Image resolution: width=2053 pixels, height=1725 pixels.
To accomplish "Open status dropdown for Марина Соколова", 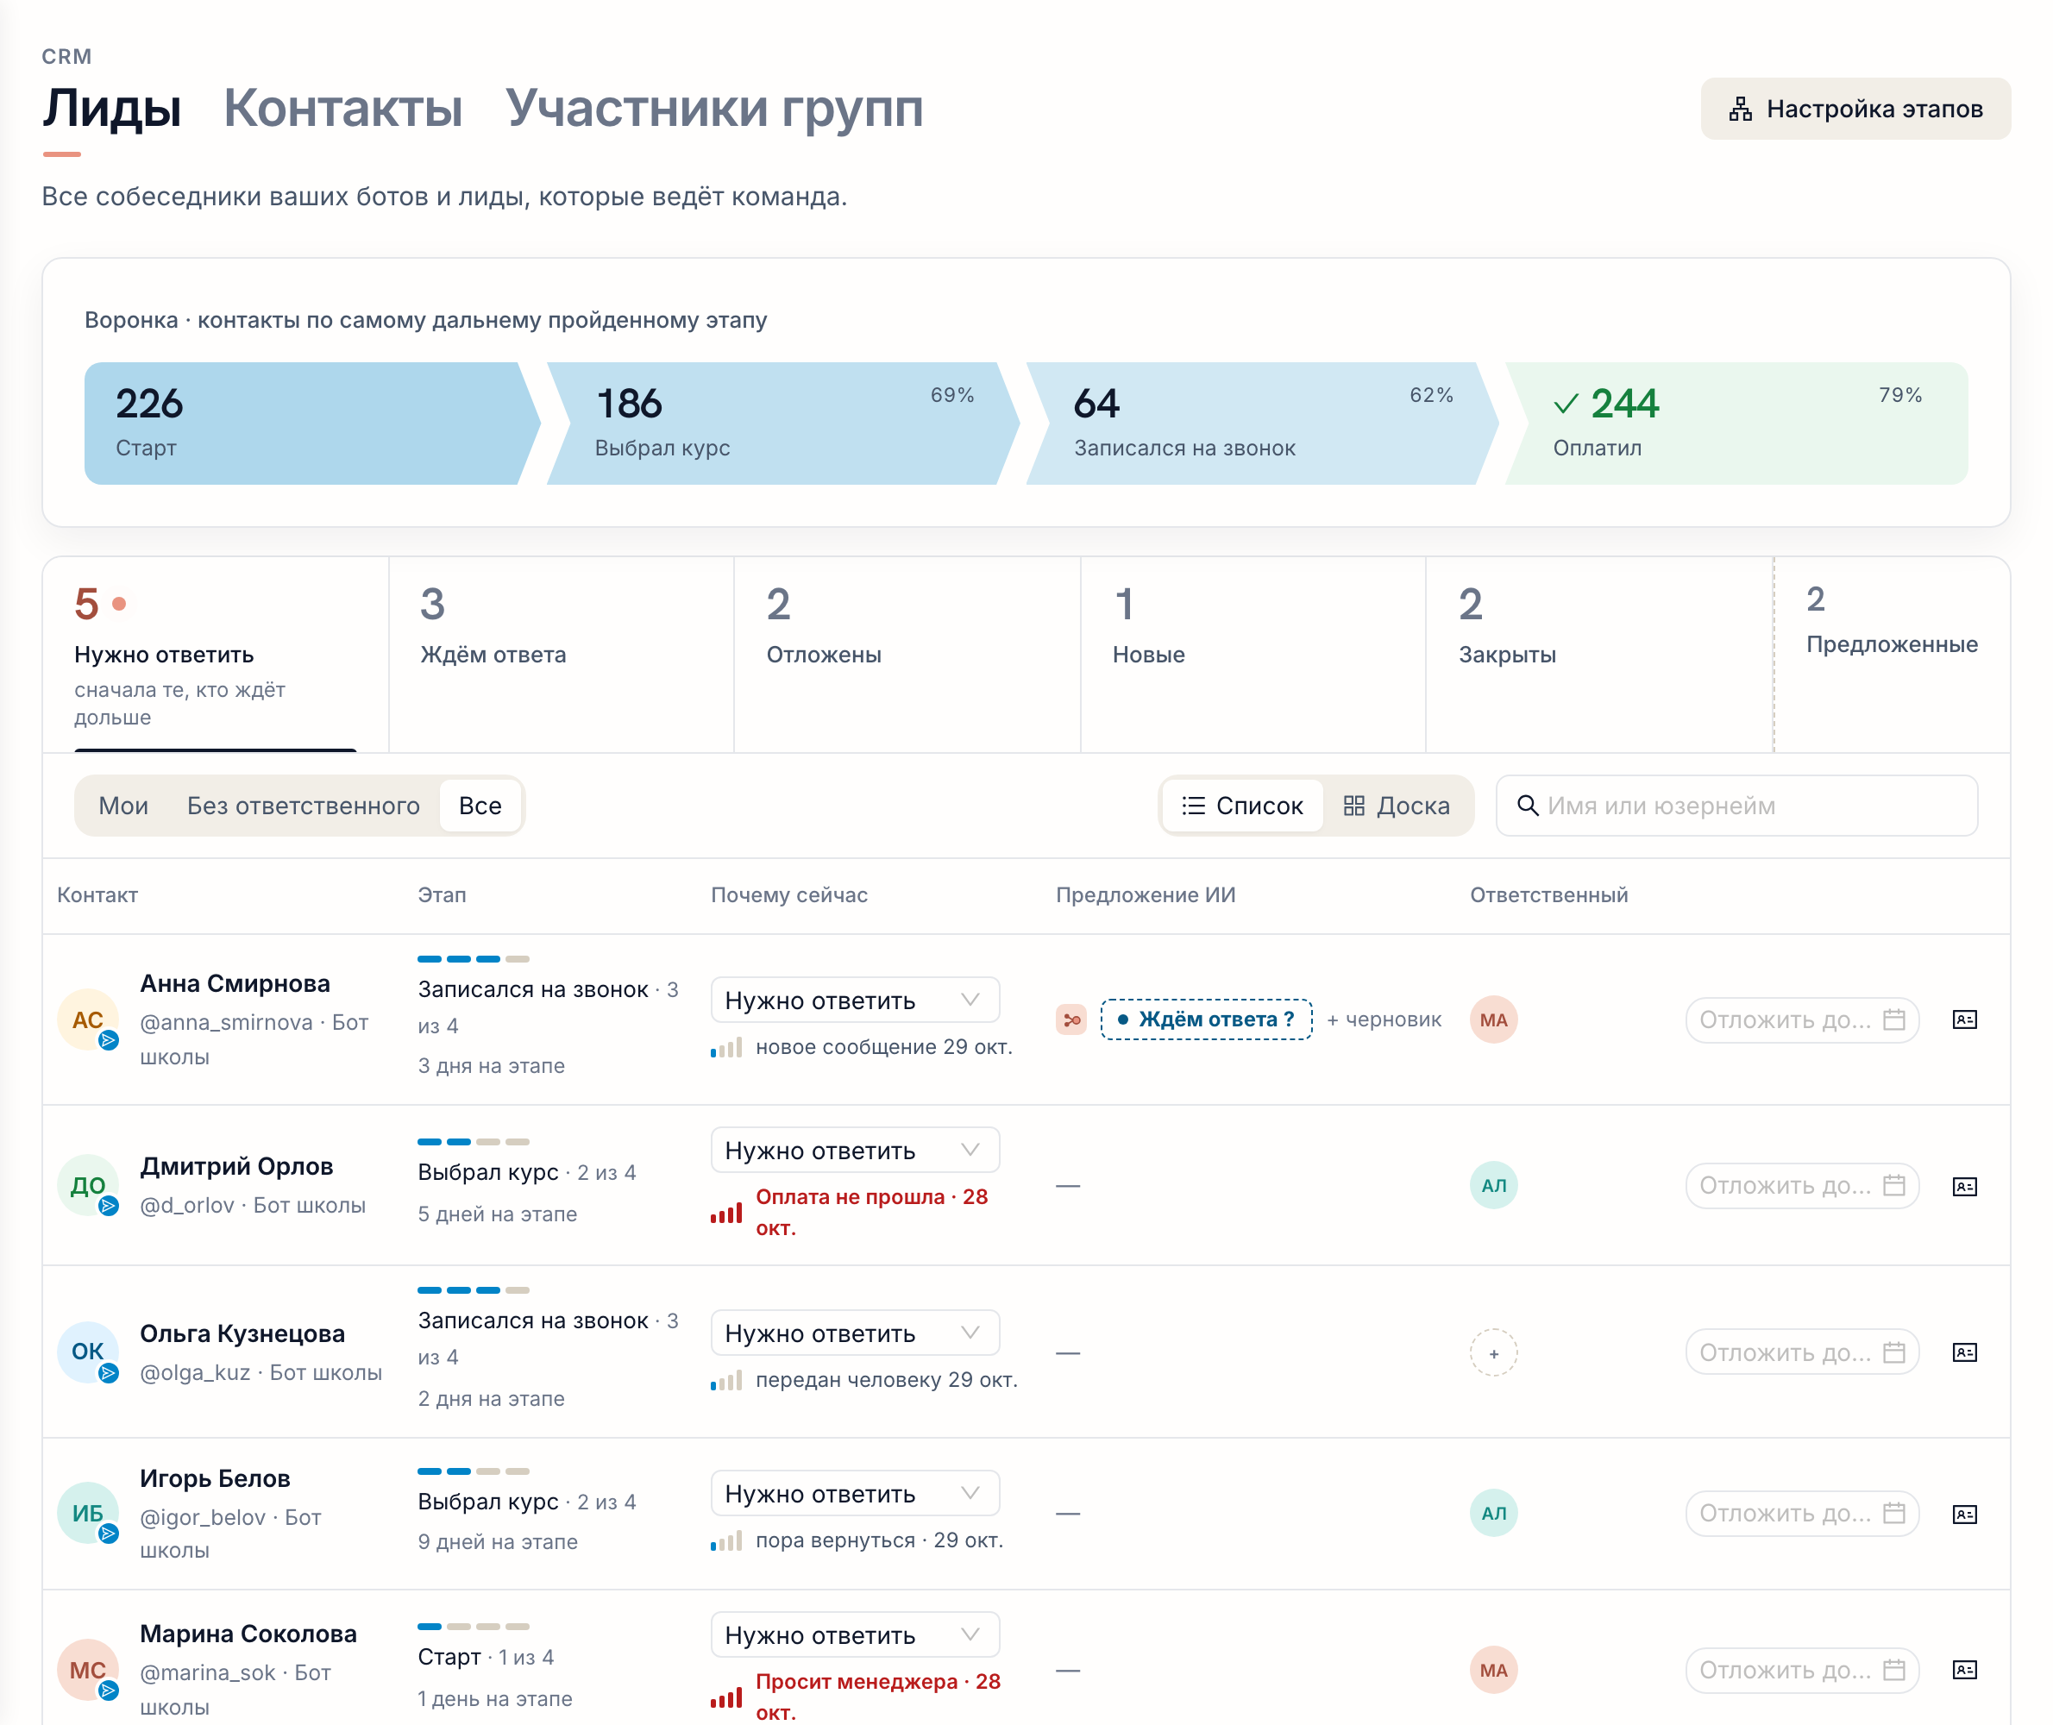I will (855, 1635).
